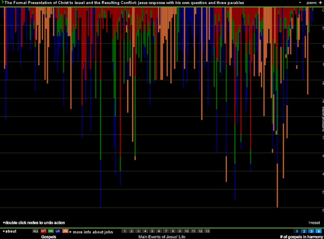
Task: Zoom out with the minus button
Action: coord(300,2)
